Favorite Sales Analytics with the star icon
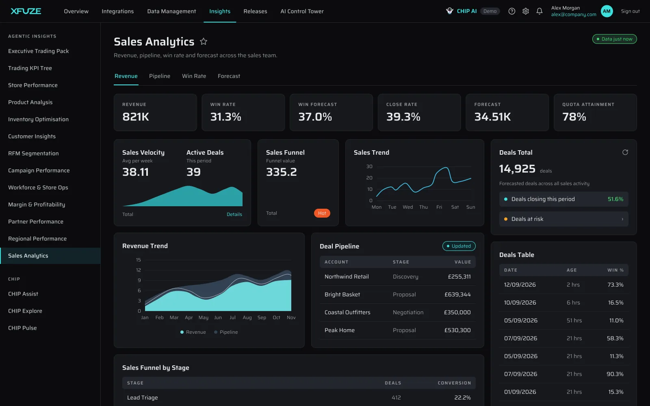This screenshot has width=650, height=406. (204, 41)
